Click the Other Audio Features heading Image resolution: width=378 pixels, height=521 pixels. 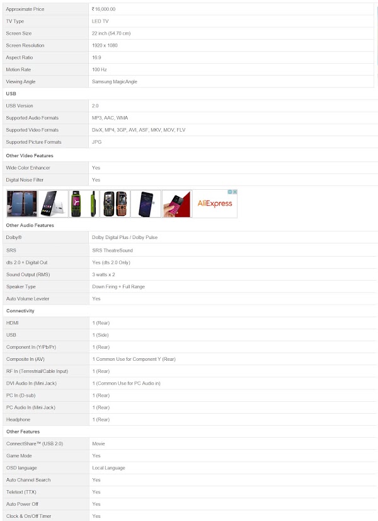(30, 225)
